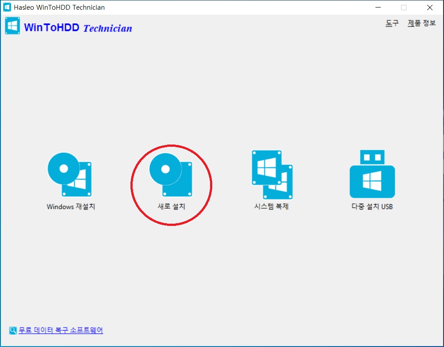Click the 시스템 복제 text label
This screenshot has height=347, width=444.
pyautogui.click(x=271, y=206)
